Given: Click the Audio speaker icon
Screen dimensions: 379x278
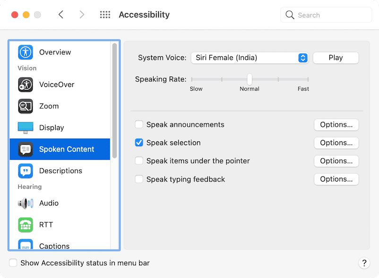Looking at the screenshot, I should 26,203.
